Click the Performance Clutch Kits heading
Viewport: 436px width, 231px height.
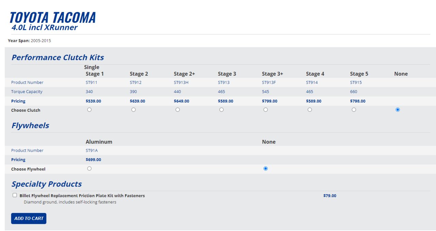pyautogui.click(x=58, y=57)
